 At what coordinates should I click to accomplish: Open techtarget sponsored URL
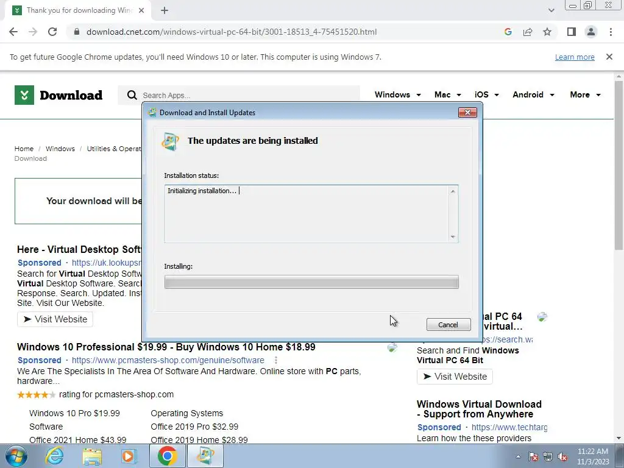[509, 427]
